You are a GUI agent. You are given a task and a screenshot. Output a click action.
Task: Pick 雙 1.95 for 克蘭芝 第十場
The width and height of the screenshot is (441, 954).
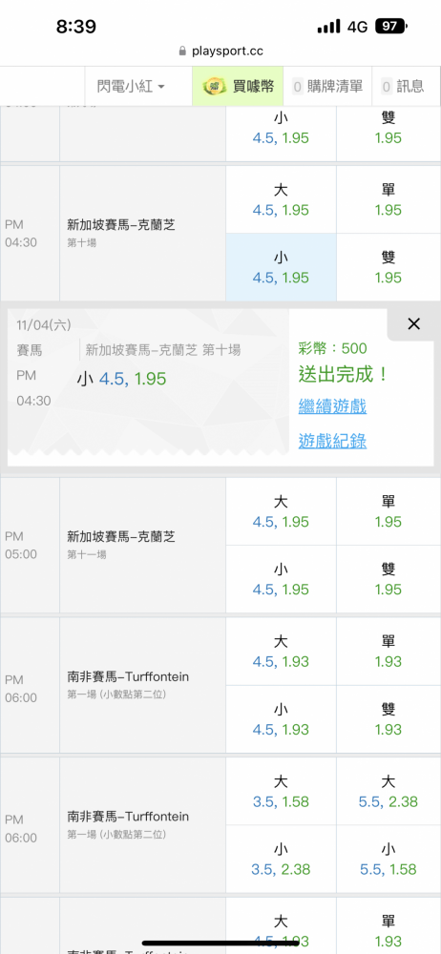click(x=388, y=267)
